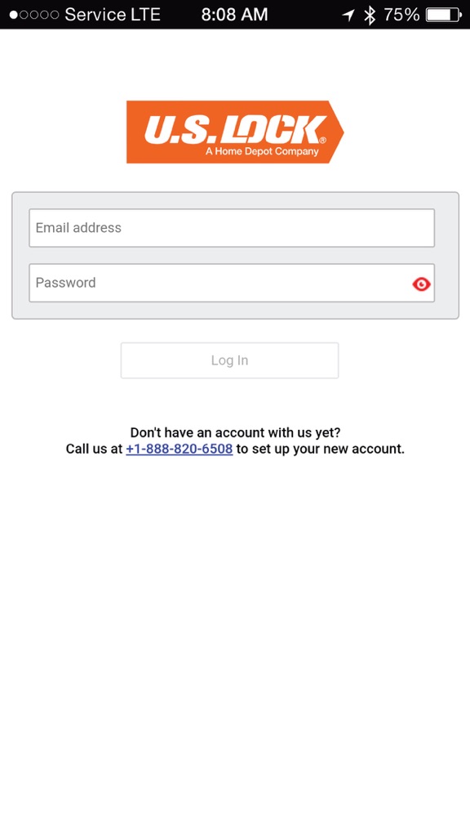Tap the Bluetooth icon in status bar
The width and height of the screenshot is (470, 837).
pyautogui.click(x=370, y=15)
